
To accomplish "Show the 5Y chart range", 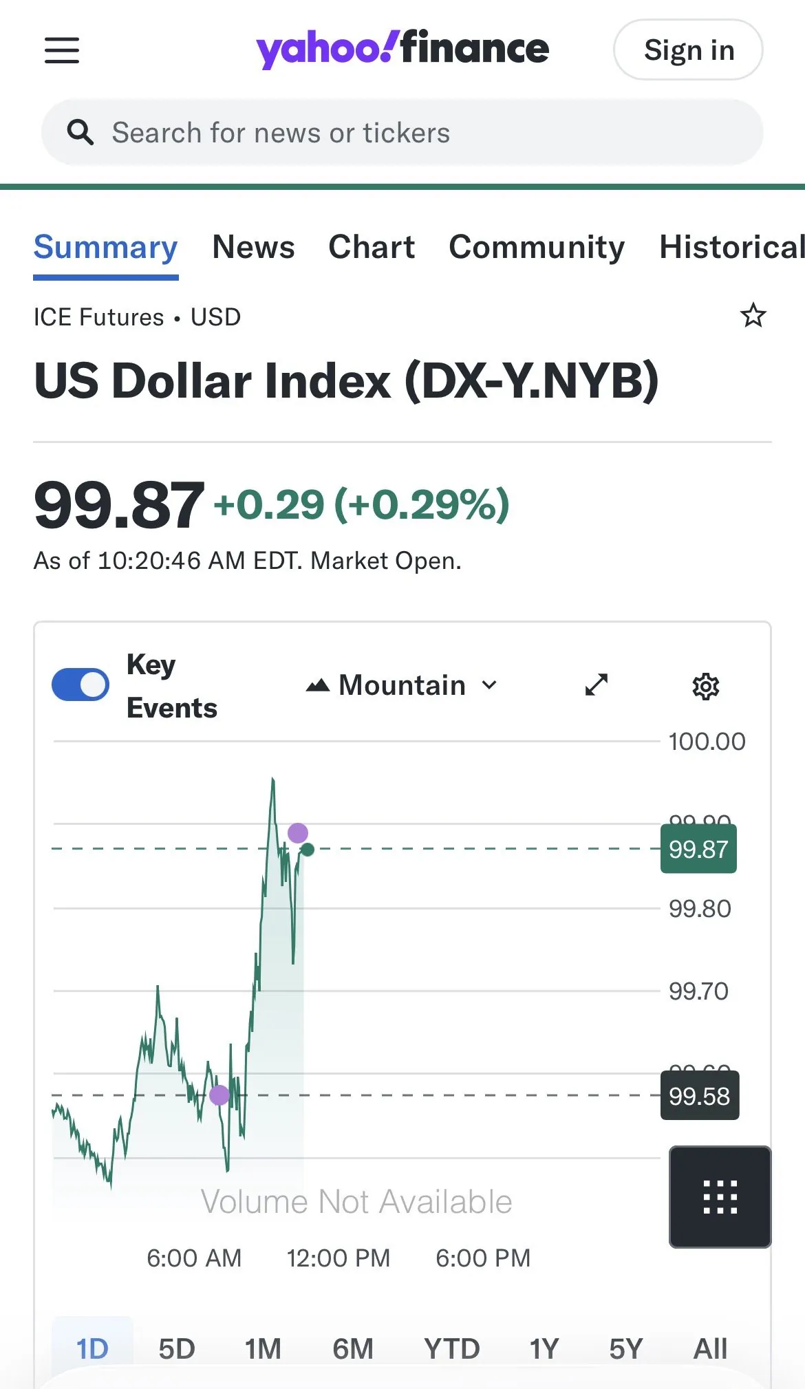I will [625, 1348].
